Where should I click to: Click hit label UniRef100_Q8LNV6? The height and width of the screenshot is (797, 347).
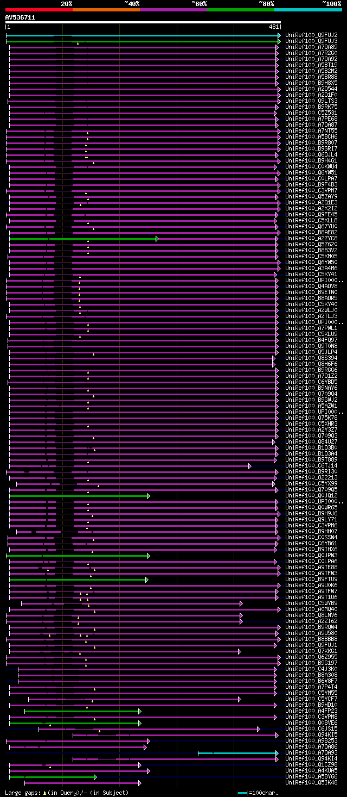(312, 615)
